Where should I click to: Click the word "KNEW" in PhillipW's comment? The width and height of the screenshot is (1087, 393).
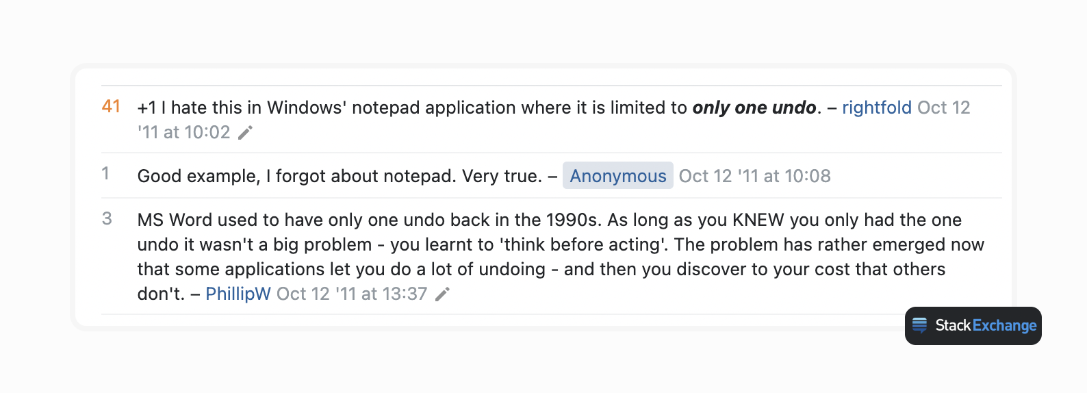758,220
